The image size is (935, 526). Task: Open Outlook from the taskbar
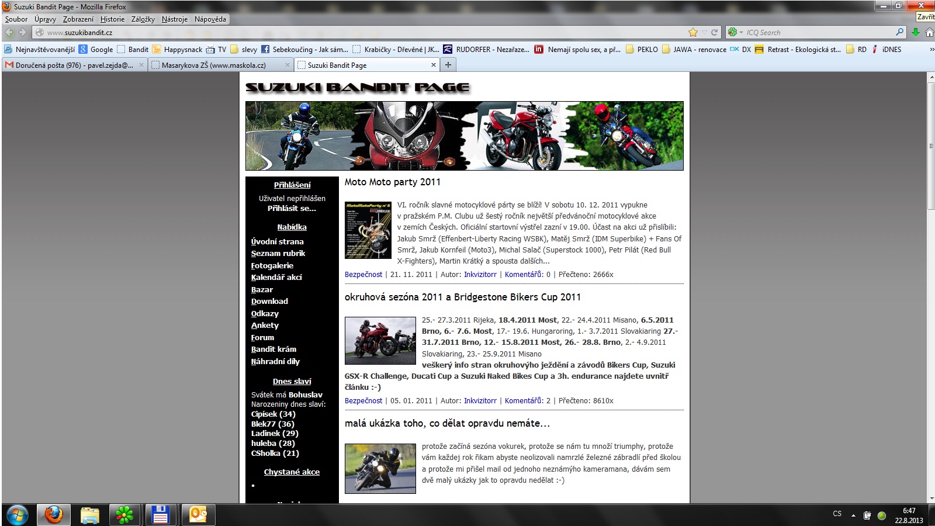(198, 515)
